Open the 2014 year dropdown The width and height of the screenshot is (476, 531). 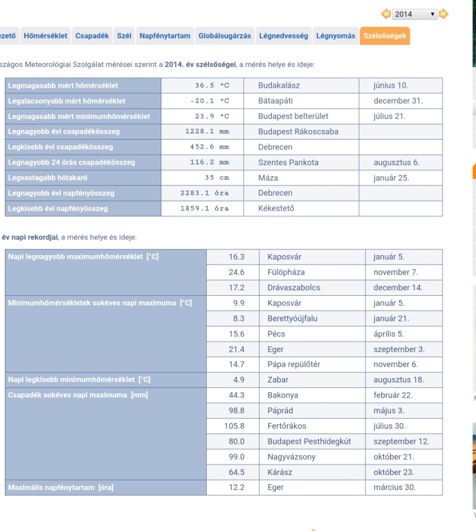coord(414,14)
